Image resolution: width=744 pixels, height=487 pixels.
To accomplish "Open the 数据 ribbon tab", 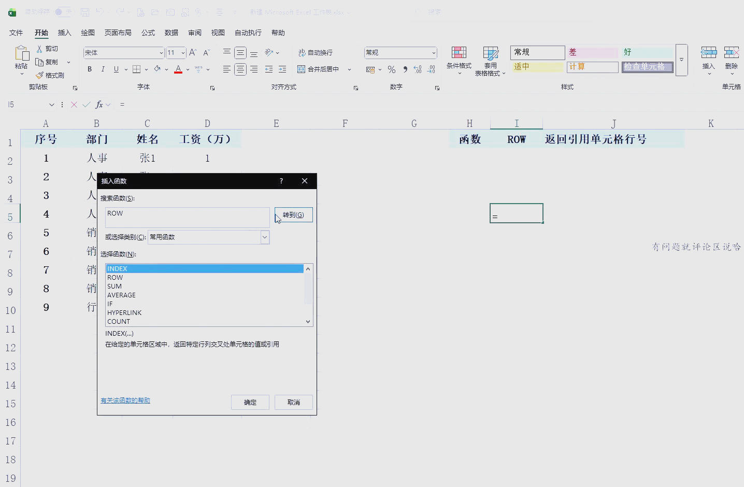I will tap(171, 33).
